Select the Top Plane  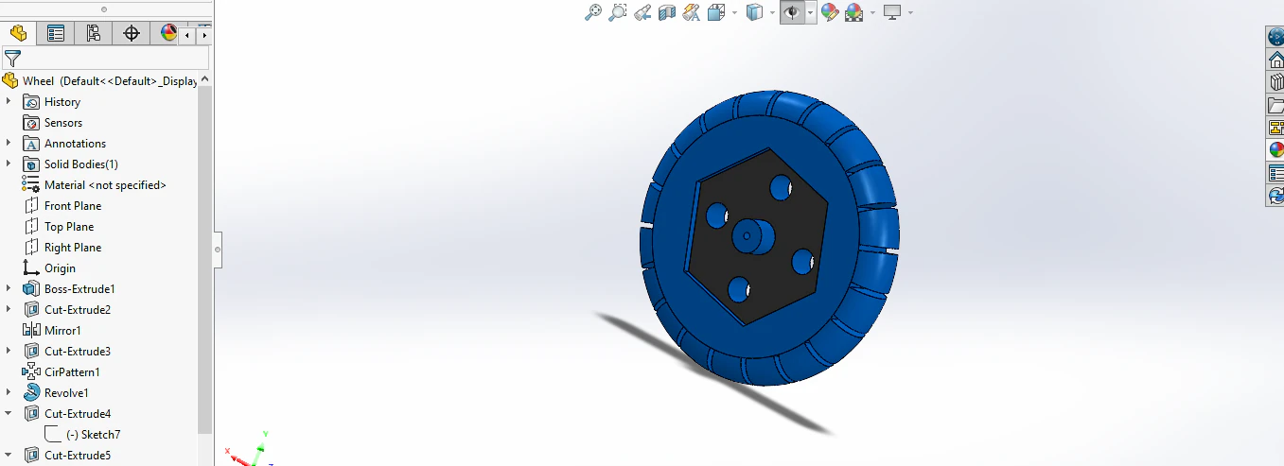pos(69,227)
